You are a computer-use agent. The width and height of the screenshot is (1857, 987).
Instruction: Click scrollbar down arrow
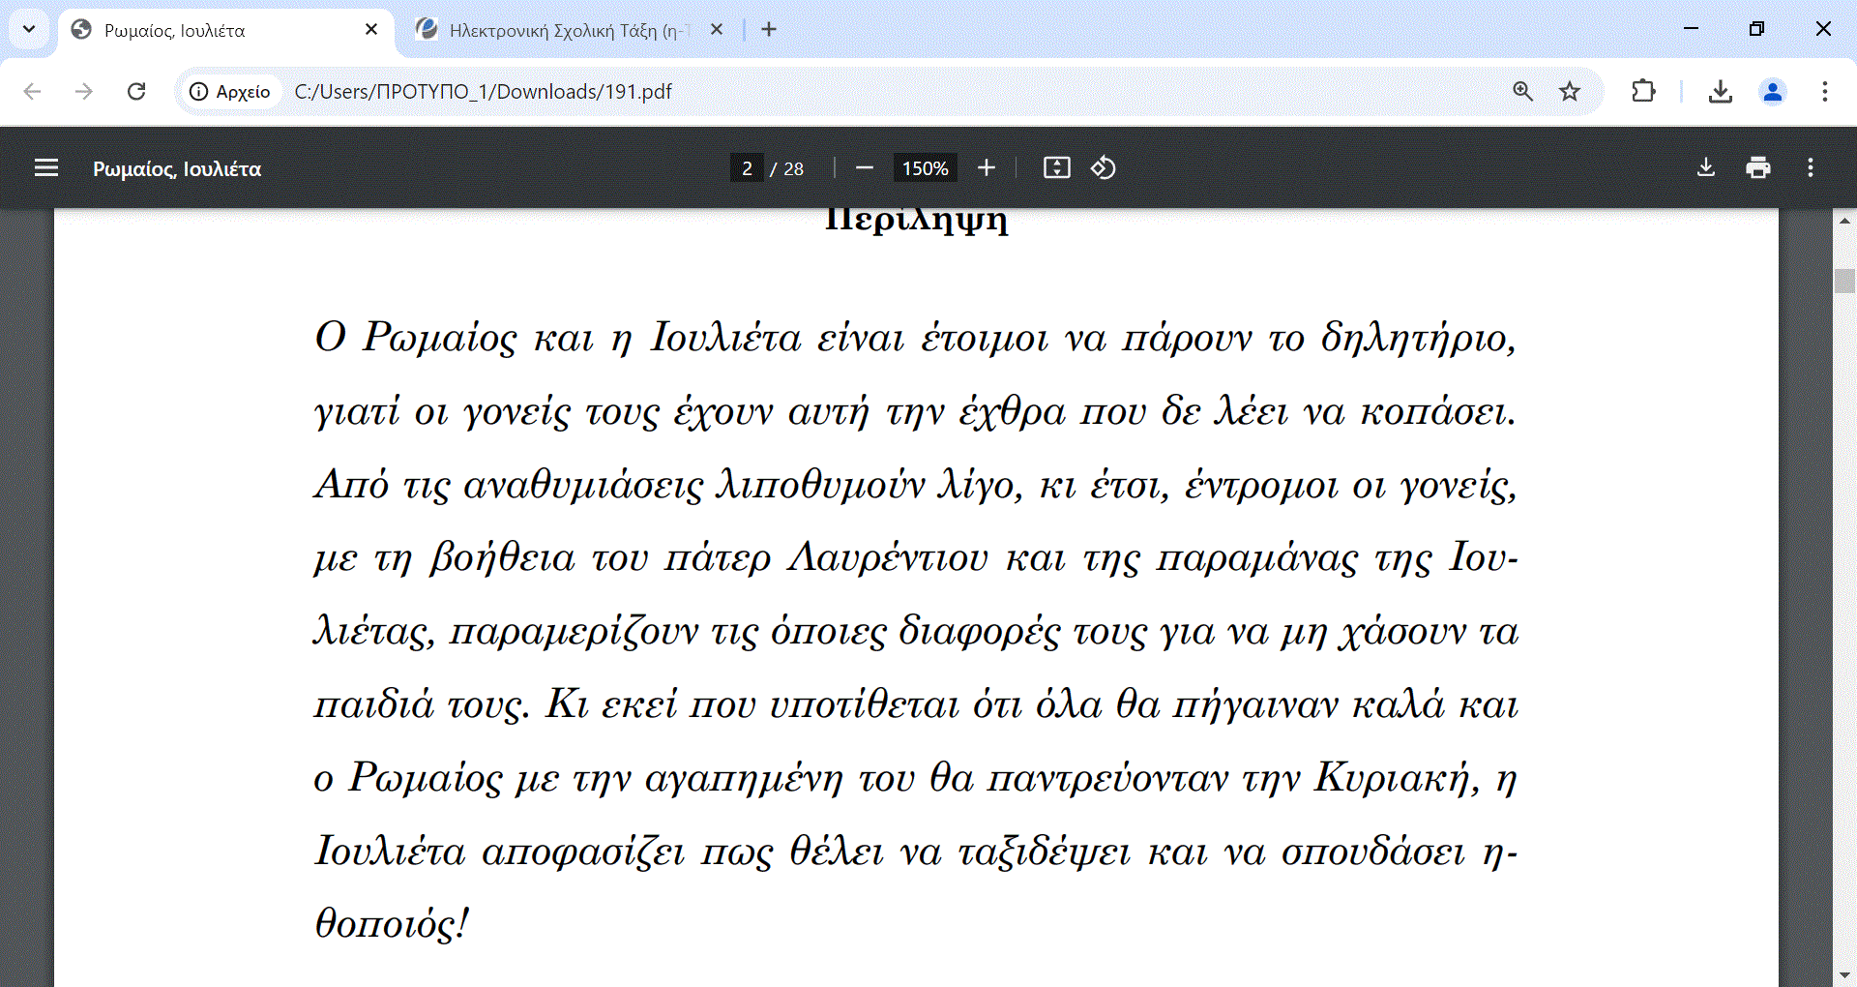(1844, 975)
